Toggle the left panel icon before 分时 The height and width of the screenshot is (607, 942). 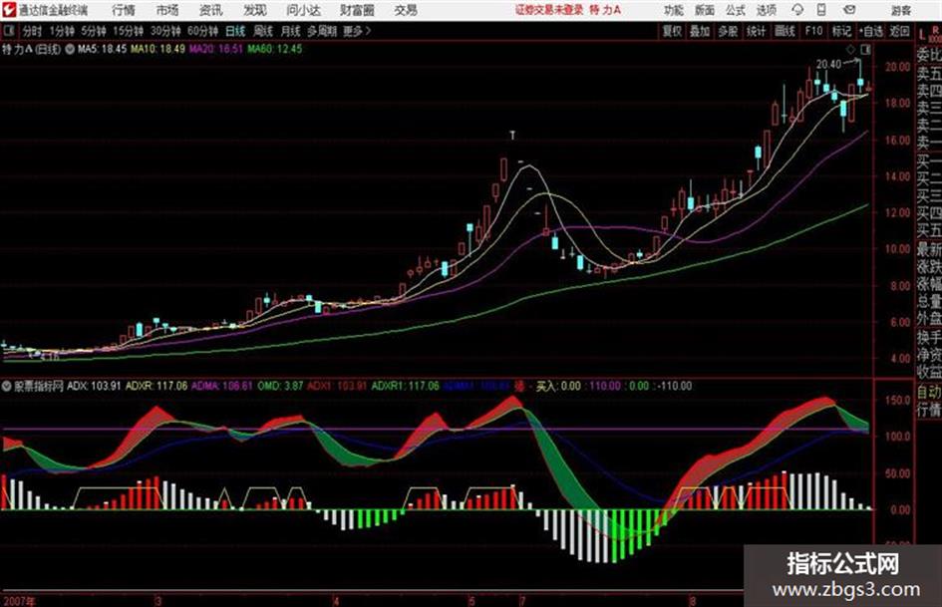click(x=8, y=31)
